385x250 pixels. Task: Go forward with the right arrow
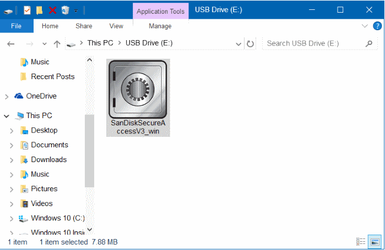click(30, 44)
